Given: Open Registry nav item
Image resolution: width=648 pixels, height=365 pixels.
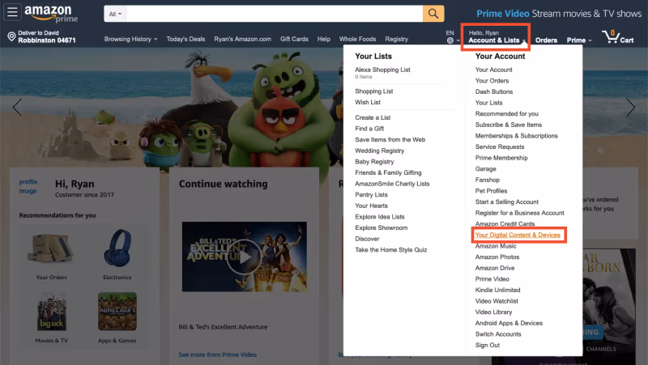Looking at the screenshot, I should pyautogui.click(x=396, y=39).
